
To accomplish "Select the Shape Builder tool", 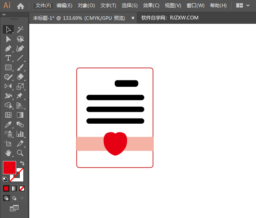I will [8, 105].
